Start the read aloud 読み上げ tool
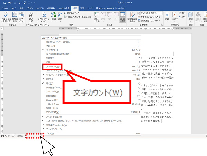 31,17
